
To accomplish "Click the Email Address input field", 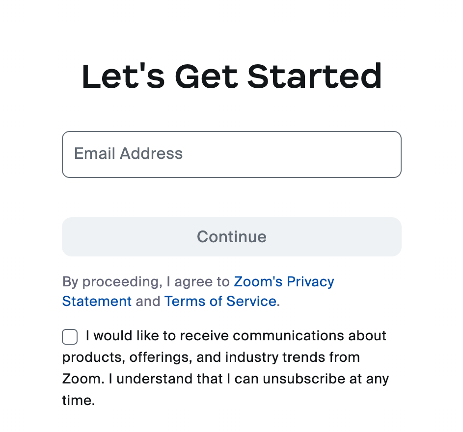I will tap(231, 154).
